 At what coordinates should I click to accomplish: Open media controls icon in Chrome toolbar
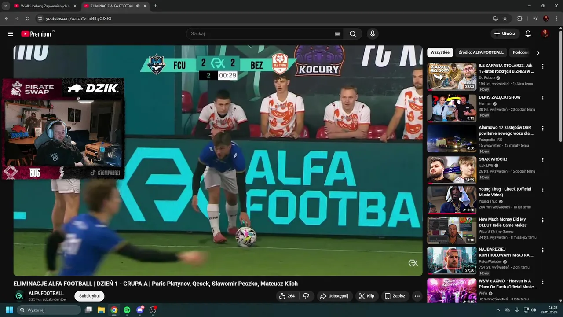(x=535, y=18)
